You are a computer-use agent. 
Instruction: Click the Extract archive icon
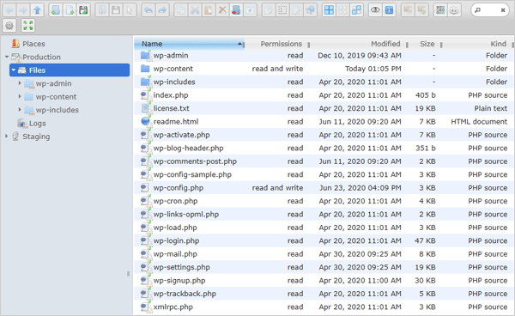408,10
